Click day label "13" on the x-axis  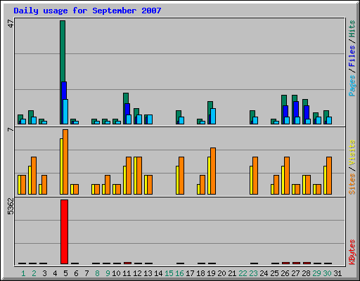click(148, 273)
